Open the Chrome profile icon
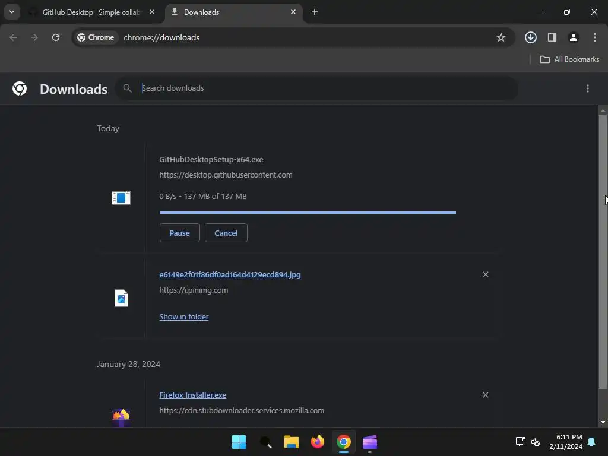This screenshot has width=608, height=456. tap(574, 37)
